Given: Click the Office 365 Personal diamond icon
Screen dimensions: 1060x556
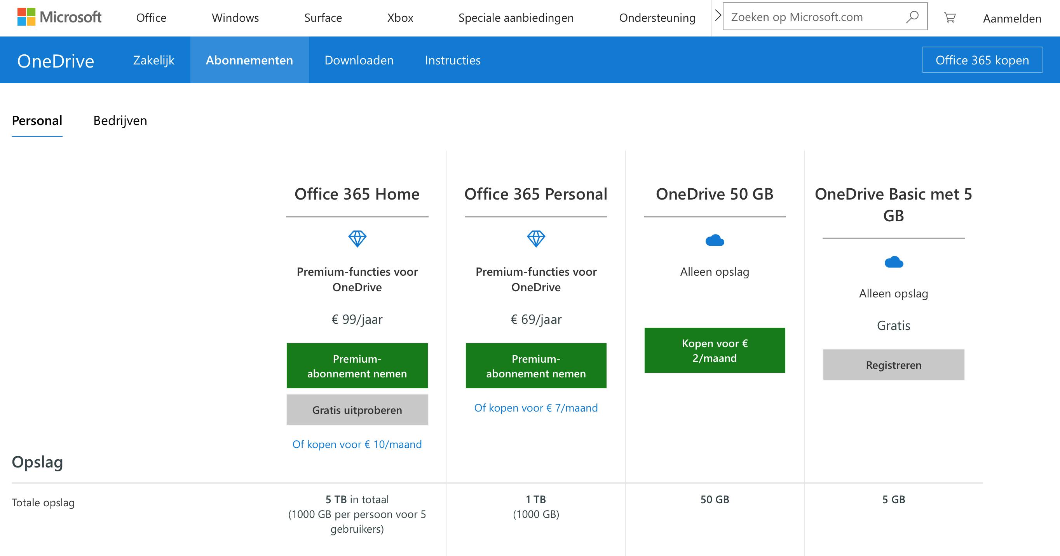Looking at the screenshot, I should tap(536, 238).
